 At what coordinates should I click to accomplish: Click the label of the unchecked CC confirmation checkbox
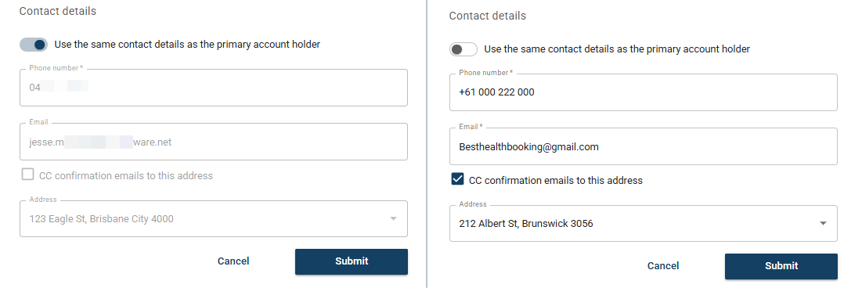point(126,176)
